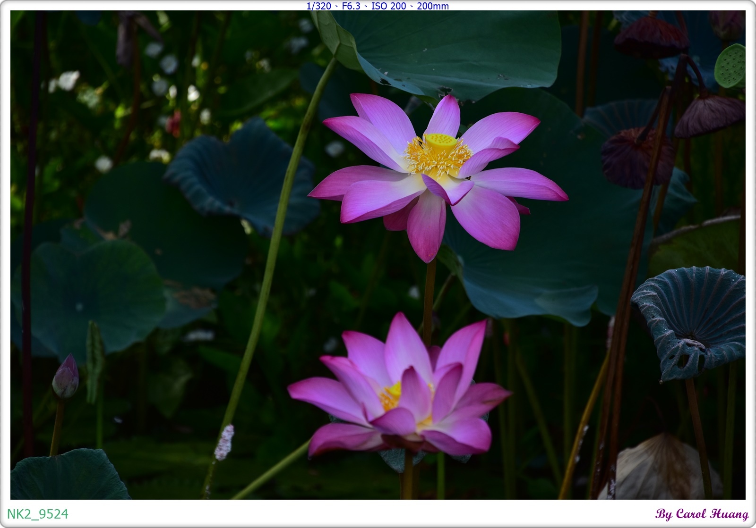Click the 'By Carol Huang' signature text
The width and height of the screenshot is (756, 528).
pos(702,514)
